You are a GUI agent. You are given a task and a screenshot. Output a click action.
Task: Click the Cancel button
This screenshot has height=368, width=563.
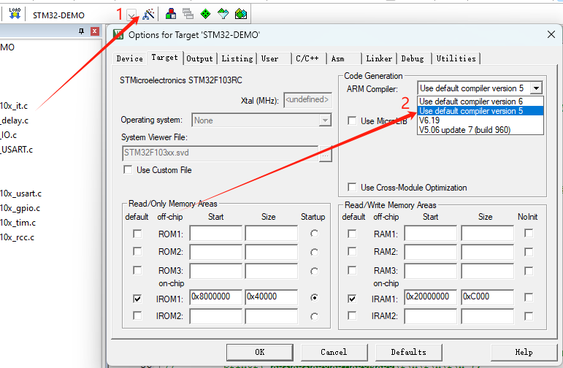(x=334, y=352)
